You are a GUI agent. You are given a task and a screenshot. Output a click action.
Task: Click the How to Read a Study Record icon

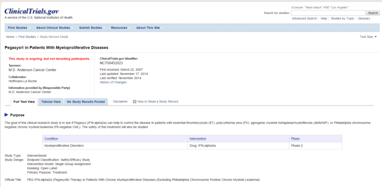point(134,101)
